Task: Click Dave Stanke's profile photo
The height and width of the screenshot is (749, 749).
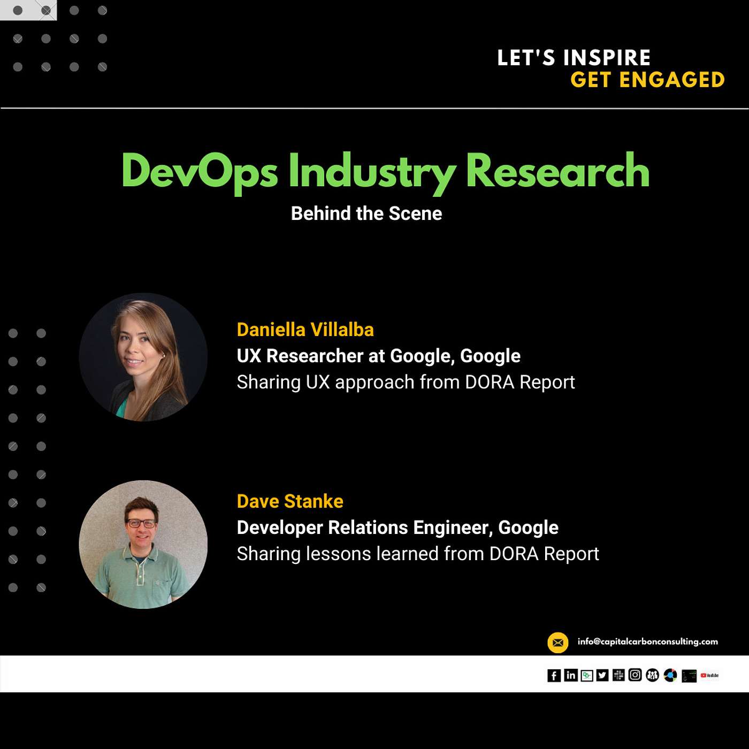Action: pos(143,545)
